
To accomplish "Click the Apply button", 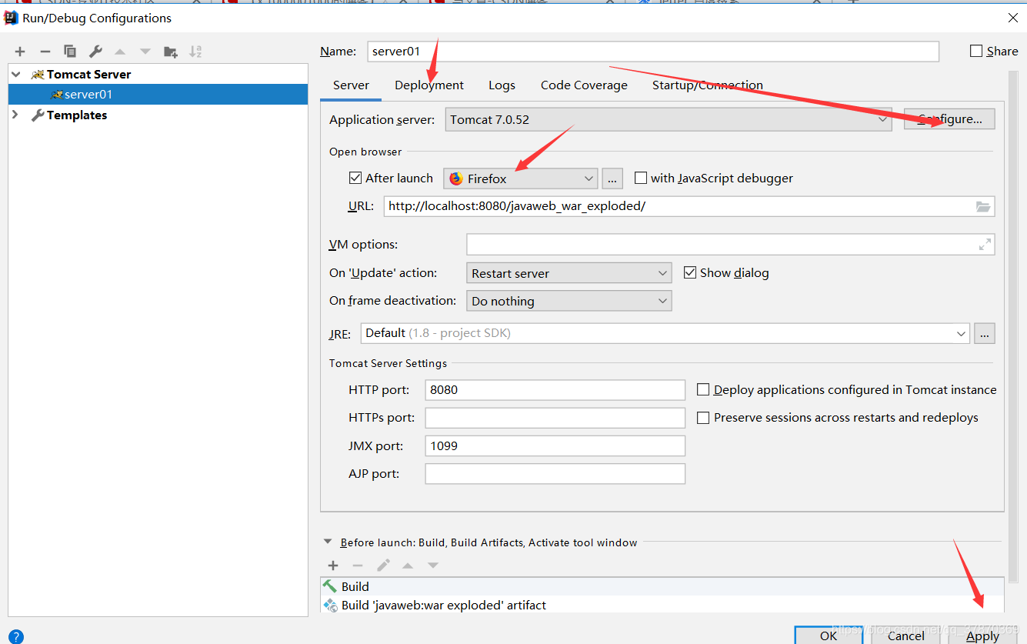I will [x=983, y=636].
